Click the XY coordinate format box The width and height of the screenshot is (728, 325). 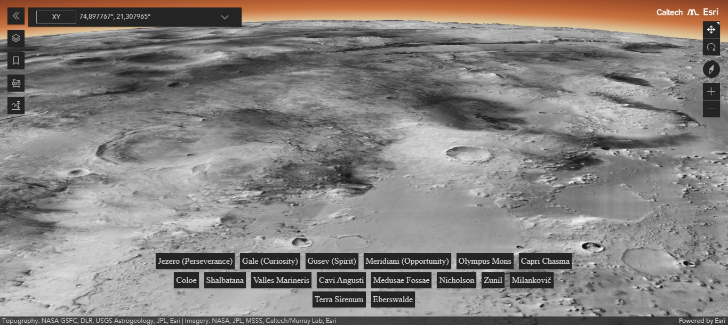(56, 17)
